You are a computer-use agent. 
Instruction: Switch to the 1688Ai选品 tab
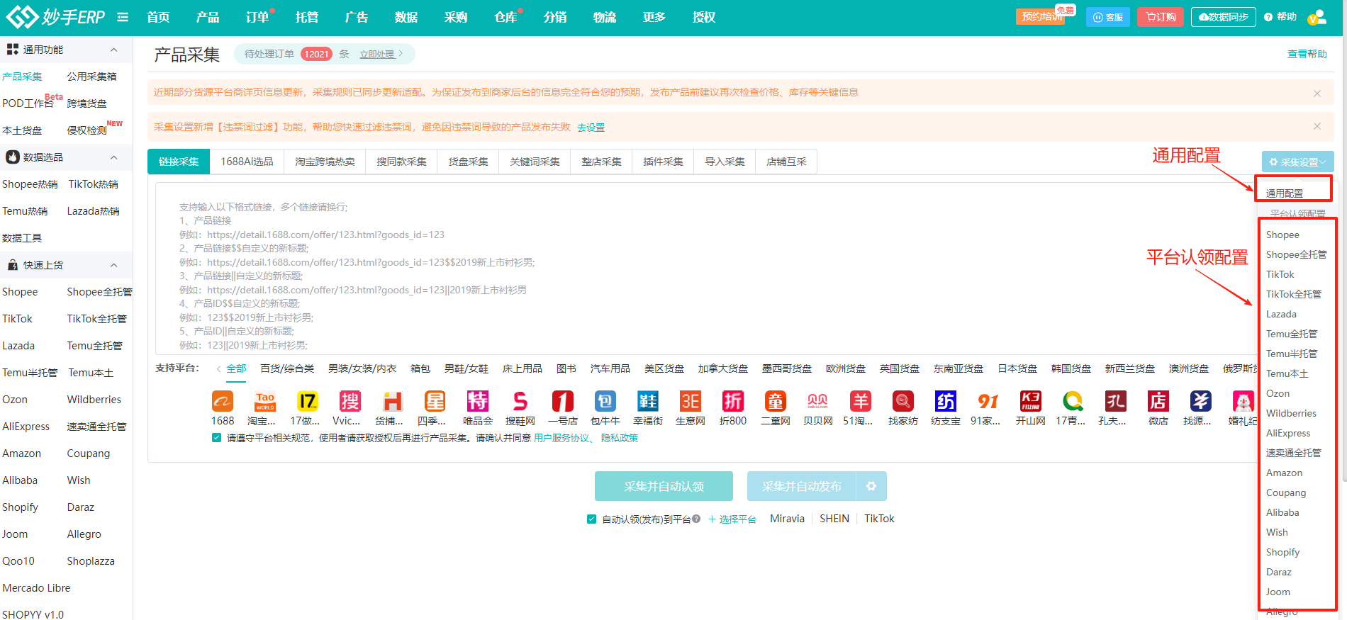pyautogui.click(x=247, y=162)
